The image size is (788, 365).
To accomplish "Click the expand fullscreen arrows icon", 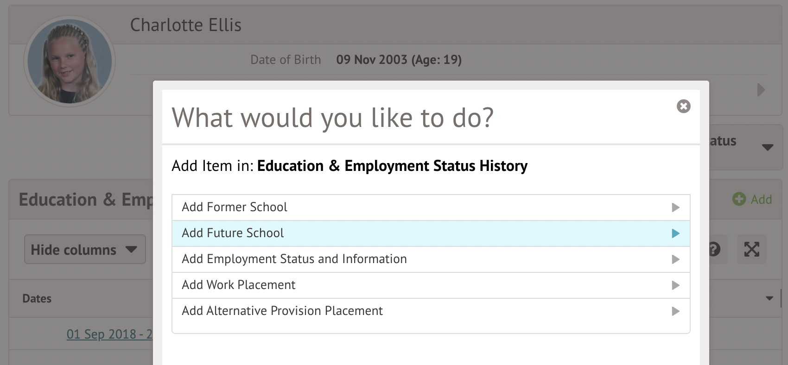I will tap(751, 249).
